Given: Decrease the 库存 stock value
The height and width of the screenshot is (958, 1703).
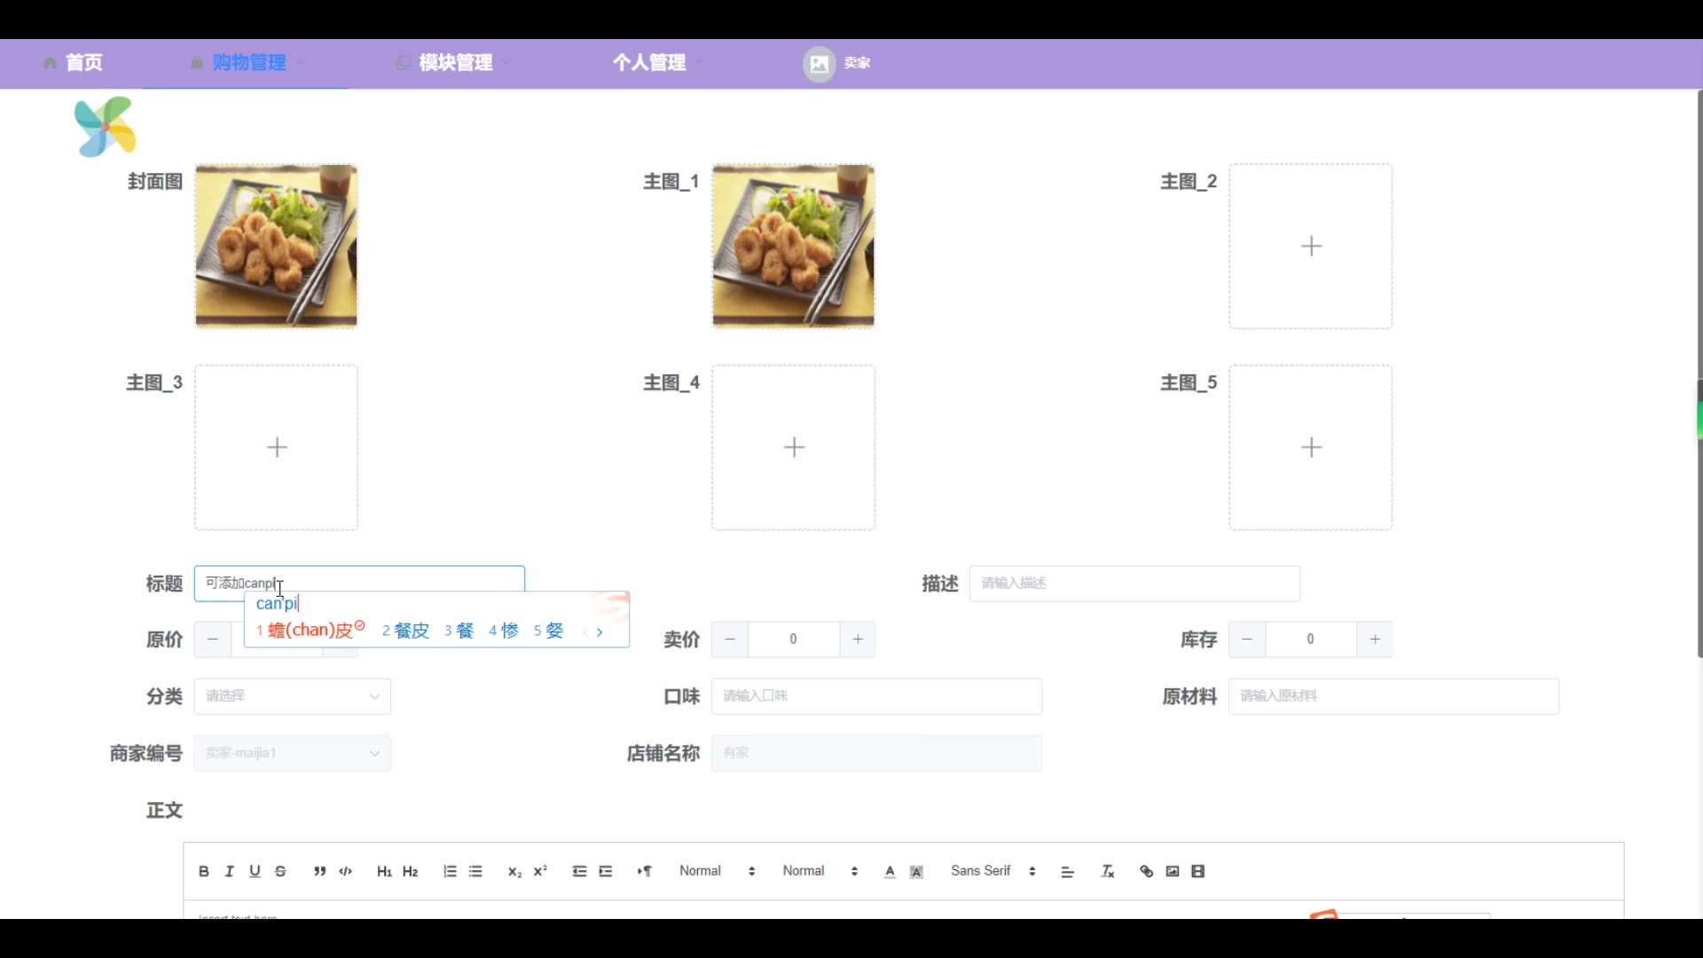Looking at the screenshot, I should (x=1247, y=640).
